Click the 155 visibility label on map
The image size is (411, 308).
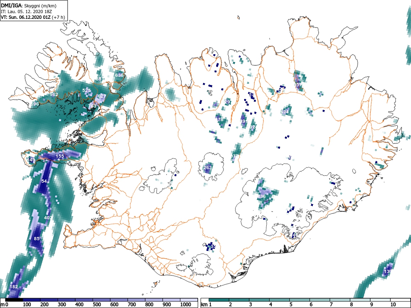click(x=60, y=156)
